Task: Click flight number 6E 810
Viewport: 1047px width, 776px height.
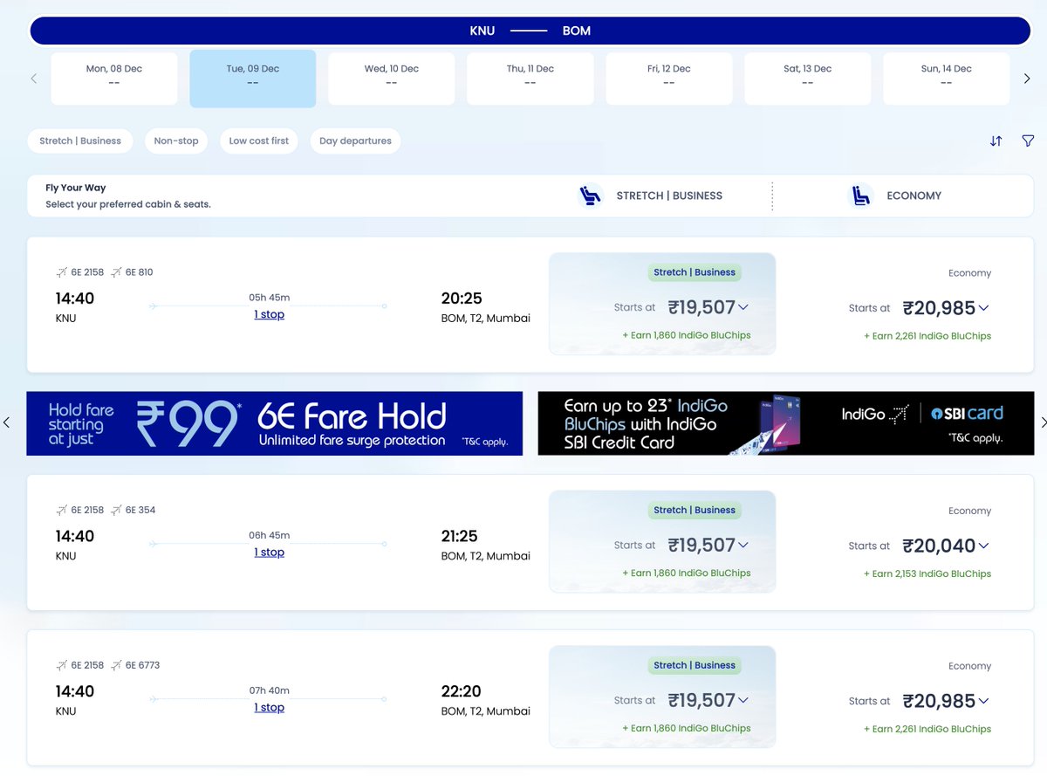Action: point(139,272)
